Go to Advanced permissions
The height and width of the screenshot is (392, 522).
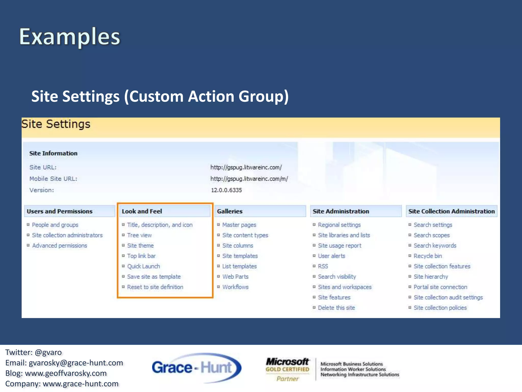(x=59, y=246)
